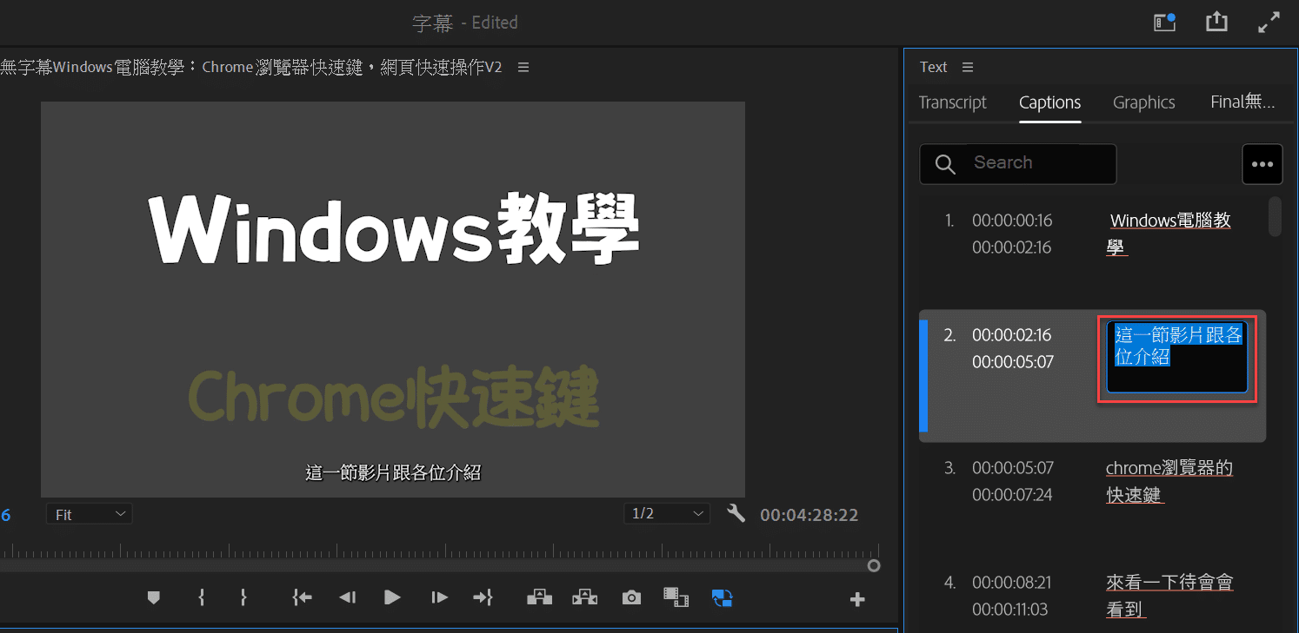Image resolution: width=1299 pixels, height=633 pixels.
Task: Click the monitor zoom scroll bar end handle
Action: click(874, 566)
